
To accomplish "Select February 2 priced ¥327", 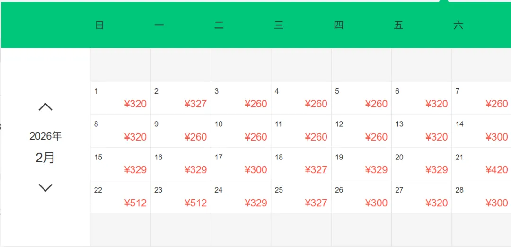I will coord(181,98).
